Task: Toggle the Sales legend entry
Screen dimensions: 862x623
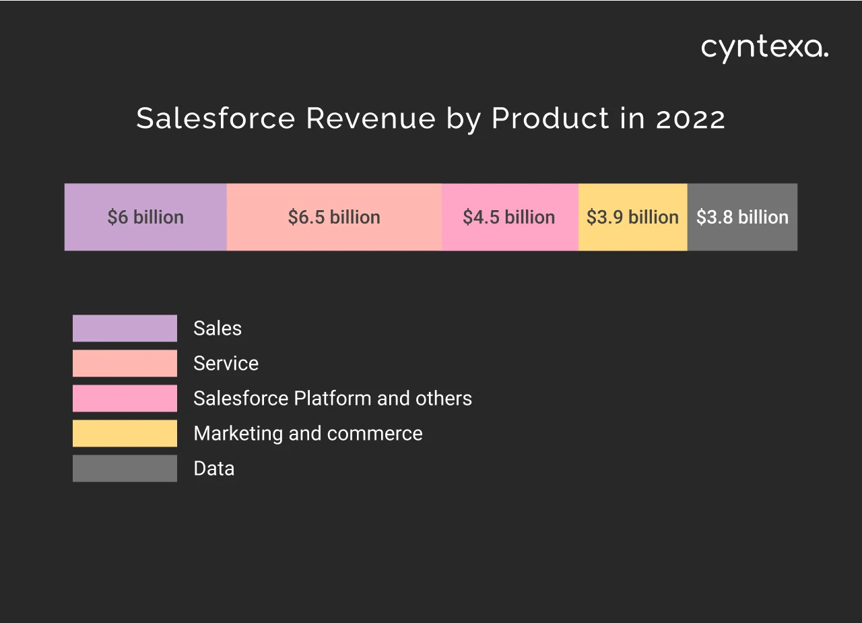Action: tap(218, 328)
